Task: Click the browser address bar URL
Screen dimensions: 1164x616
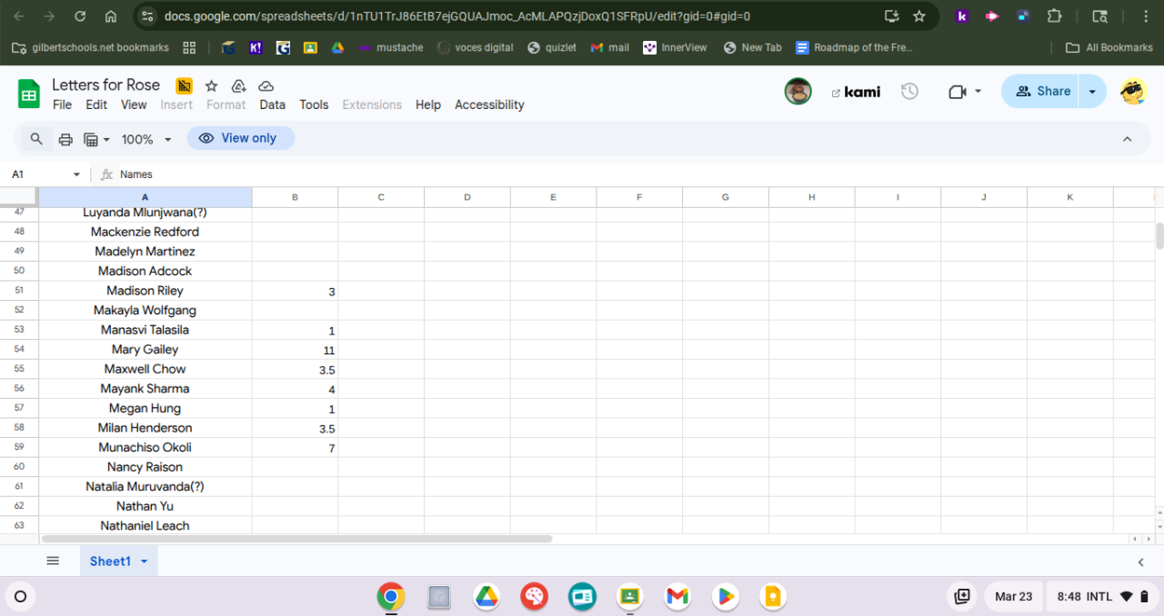Action: coord(457,16)
